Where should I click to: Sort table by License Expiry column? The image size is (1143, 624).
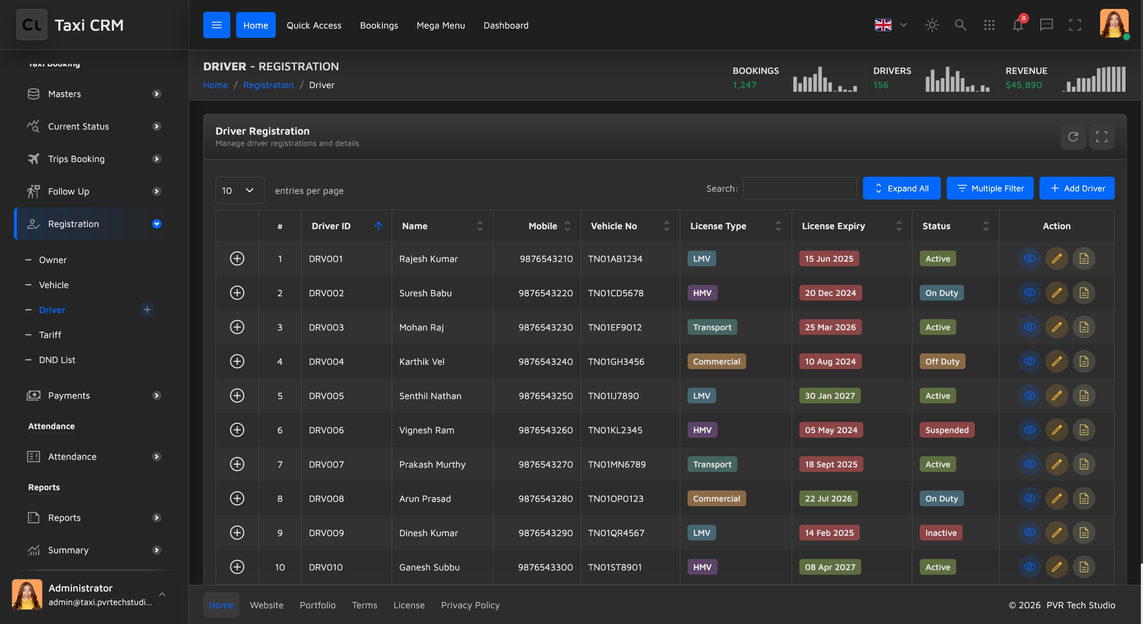coord(852,226)
